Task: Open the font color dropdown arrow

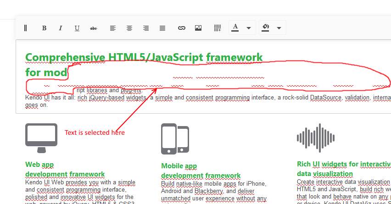Action: [249, 28]
